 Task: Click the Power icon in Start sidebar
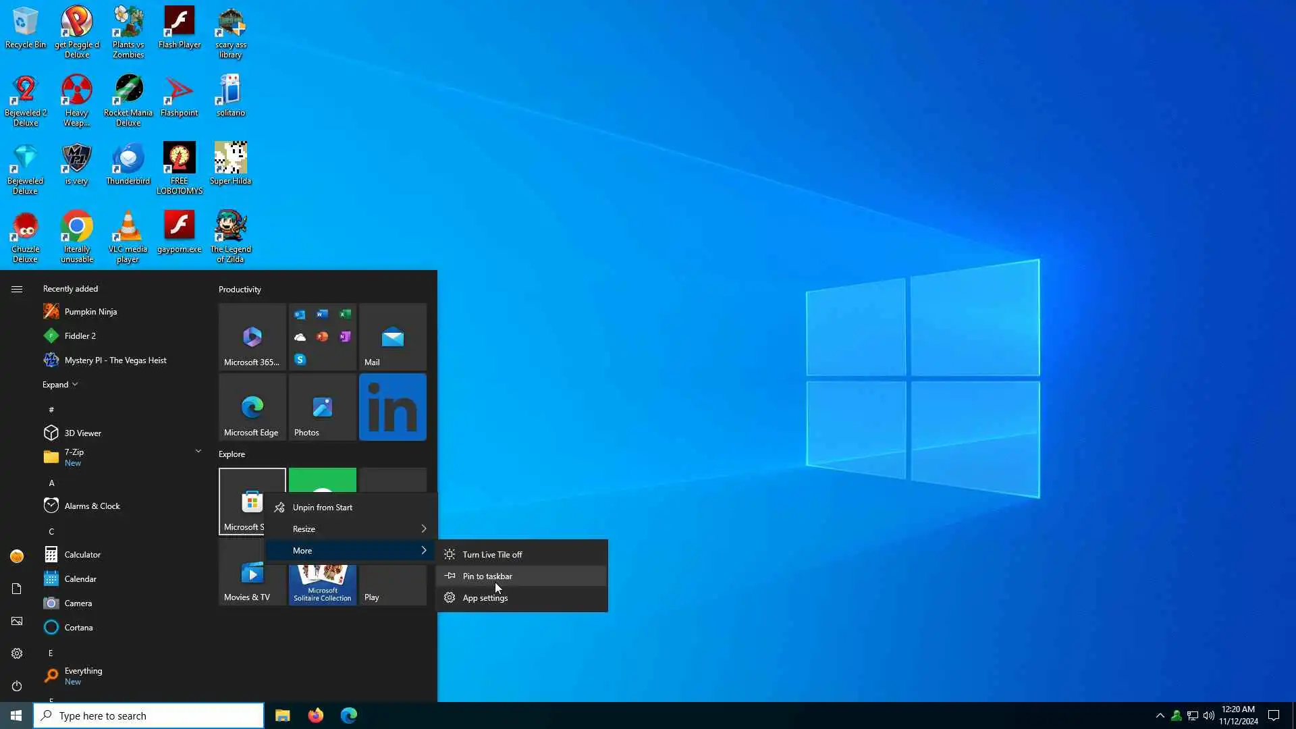[x=17, y=686]
